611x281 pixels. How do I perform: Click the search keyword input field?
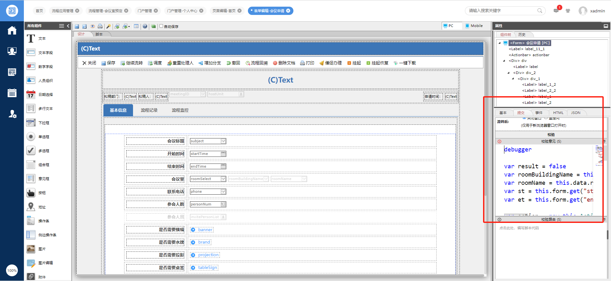(x=501, y=10)
